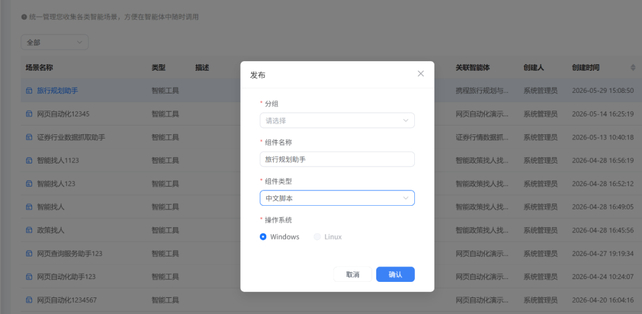
Task: Select the Linux operating system radio
Action: pyautogui.click(x=317, y=237)
